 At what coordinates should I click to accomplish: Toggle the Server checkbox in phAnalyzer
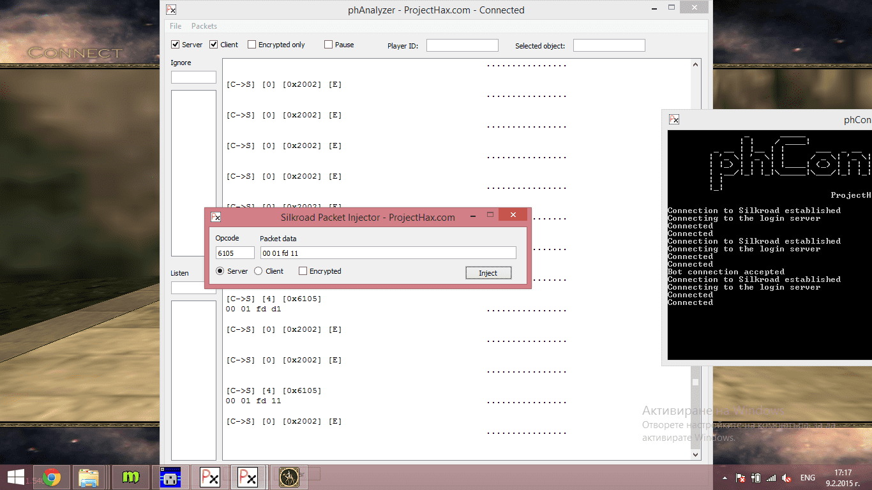(186, 45)
